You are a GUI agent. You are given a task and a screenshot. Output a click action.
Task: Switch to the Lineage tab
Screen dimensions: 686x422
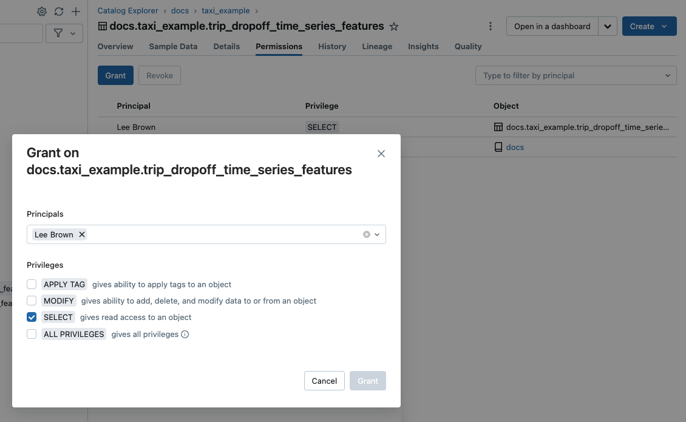pos(377,46)
